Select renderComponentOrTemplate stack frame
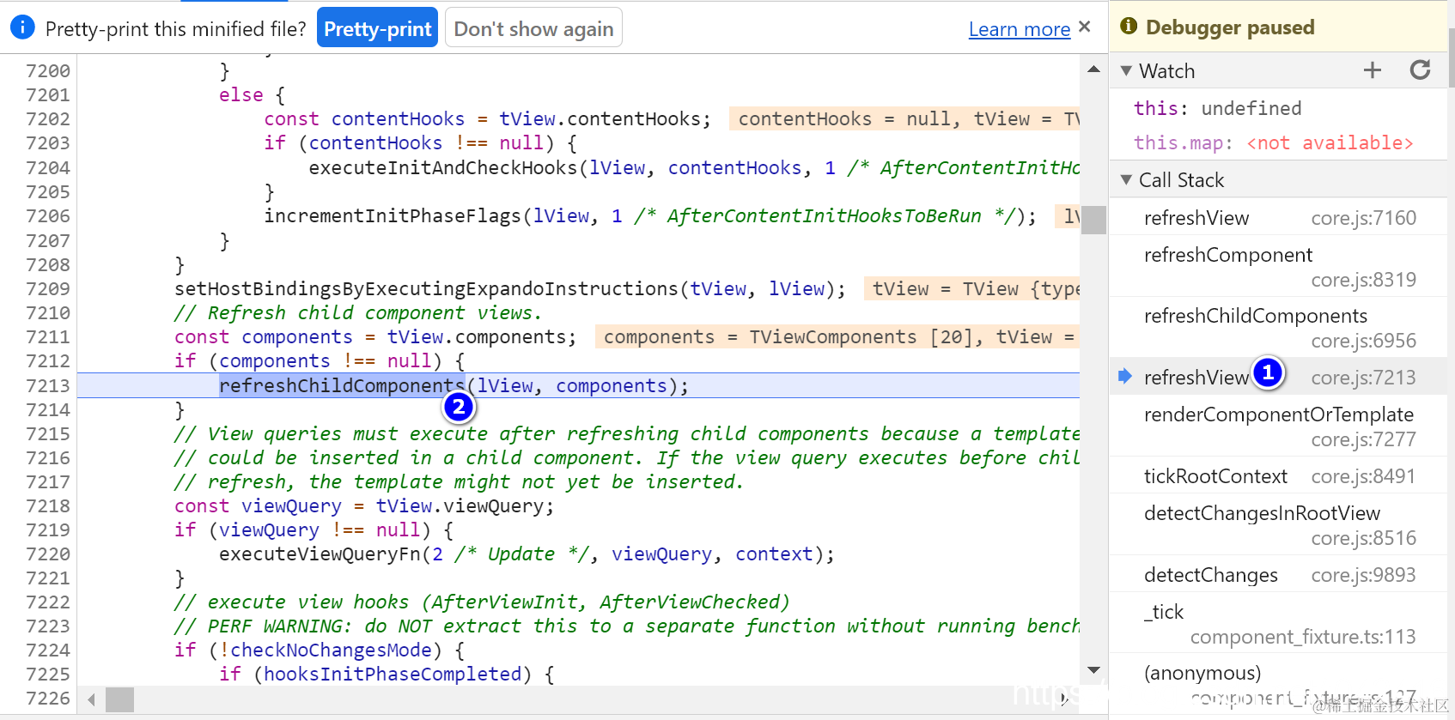 (x=1279, y=427)
